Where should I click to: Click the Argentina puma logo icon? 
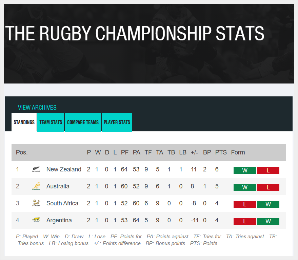(x=36, y=220)
